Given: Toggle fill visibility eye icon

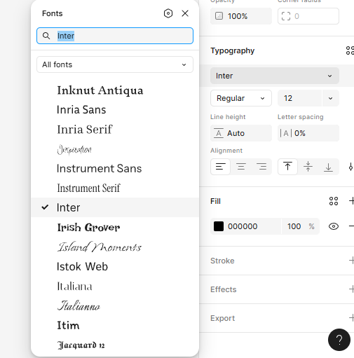Looking at the screenshot, I should point(334,226).
